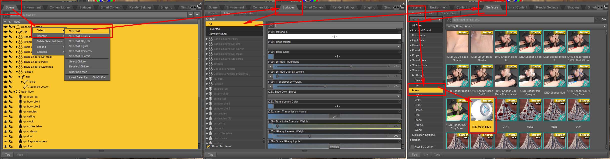The height and width of the screenshot is (159, 610).
Task: Click minus icon on Diffuse Overlay Weight slider
Action: (x=275, y=76)
